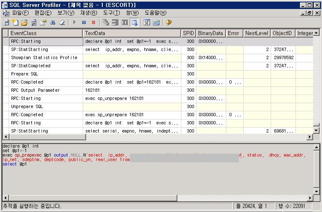
Task: Start the selected trace with play icon
Action: point(74,22)
